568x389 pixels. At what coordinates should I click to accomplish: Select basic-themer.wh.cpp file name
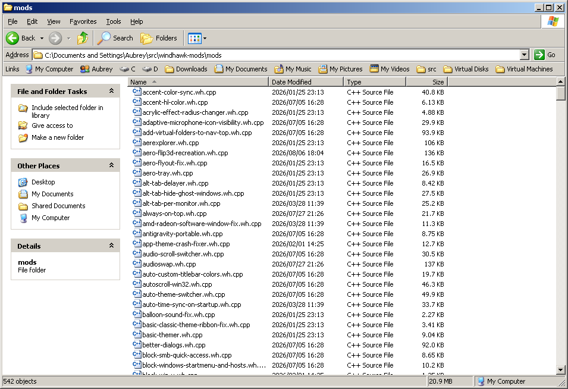pos(172,335)
